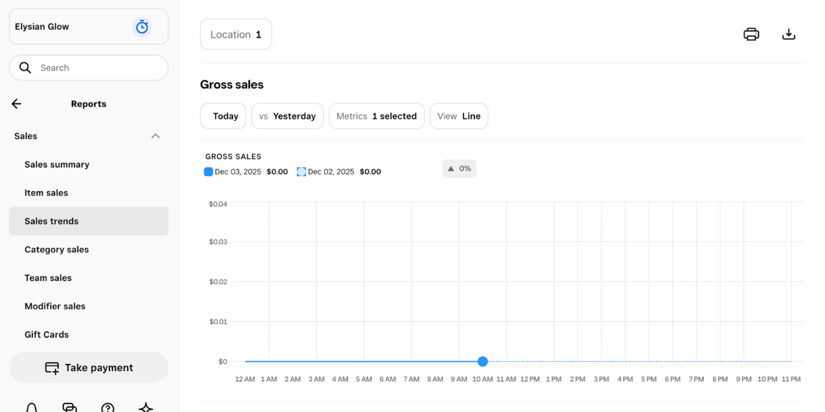Click the back arrow next to Reports
This screenshot has width=825, height=412.
click(x=16, y=103)
